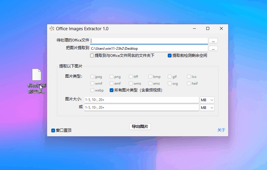Open the second MB unit dropdown

tap(207, 108)
